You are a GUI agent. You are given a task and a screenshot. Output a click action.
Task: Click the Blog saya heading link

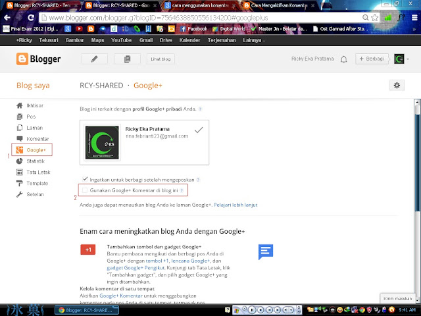(x=33, y=86)
